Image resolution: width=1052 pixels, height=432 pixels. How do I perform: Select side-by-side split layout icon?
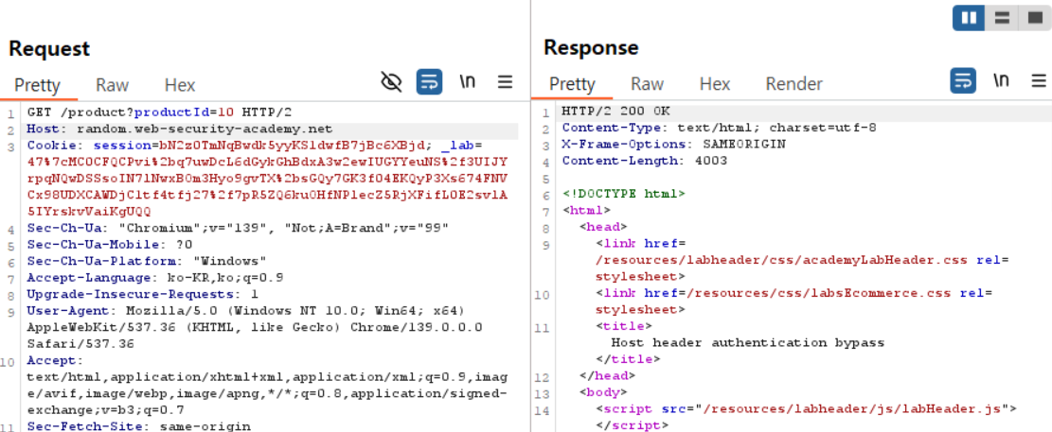969,18
